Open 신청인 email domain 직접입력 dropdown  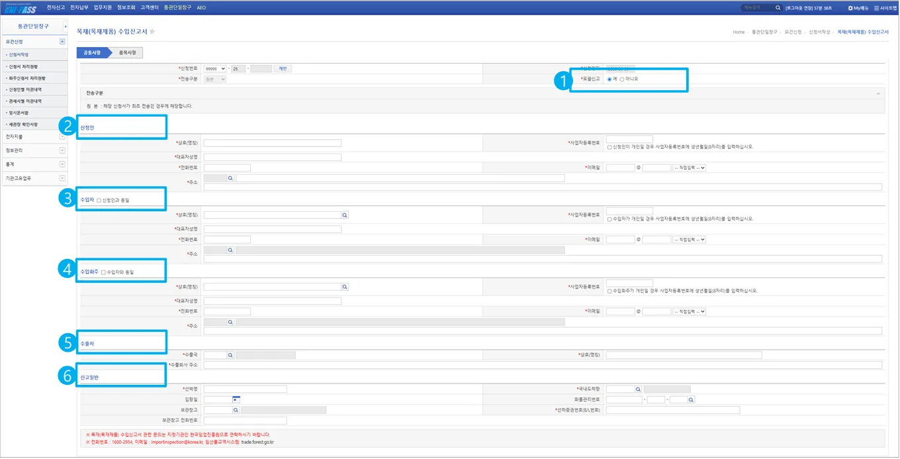(x=689, y=168)
